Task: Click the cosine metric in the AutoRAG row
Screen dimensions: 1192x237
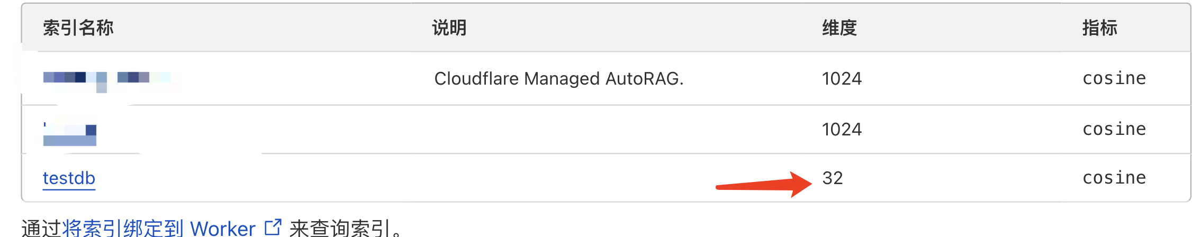Action: (1114, 79)
